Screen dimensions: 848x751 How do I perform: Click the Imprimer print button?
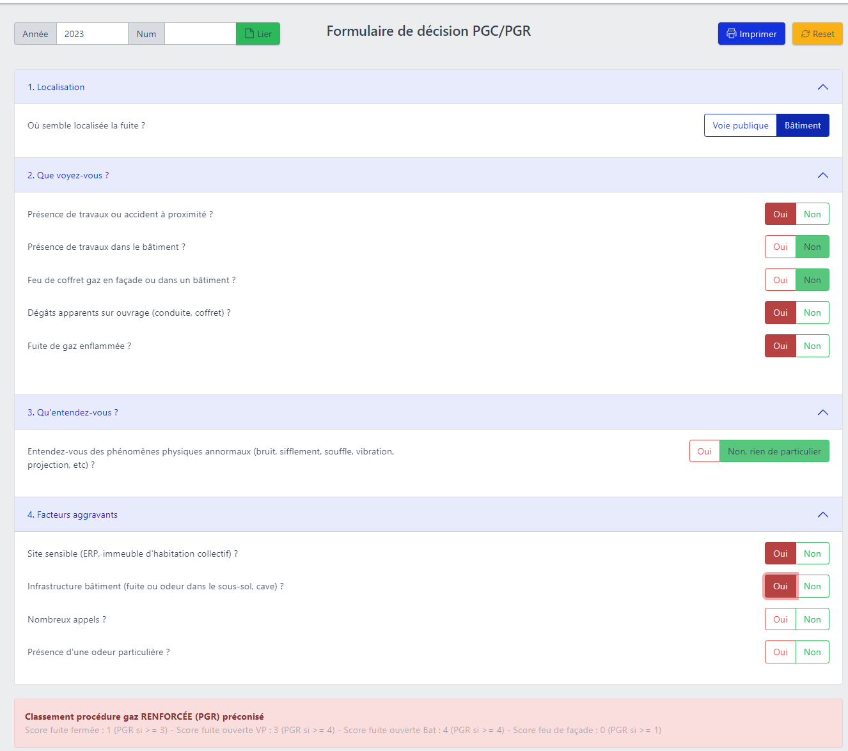(751, 34)
